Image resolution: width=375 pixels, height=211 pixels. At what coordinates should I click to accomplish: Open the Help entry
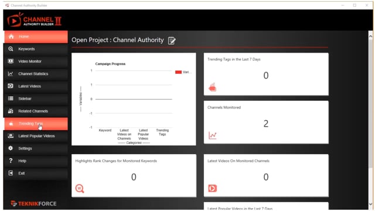[x=36, y=161]
